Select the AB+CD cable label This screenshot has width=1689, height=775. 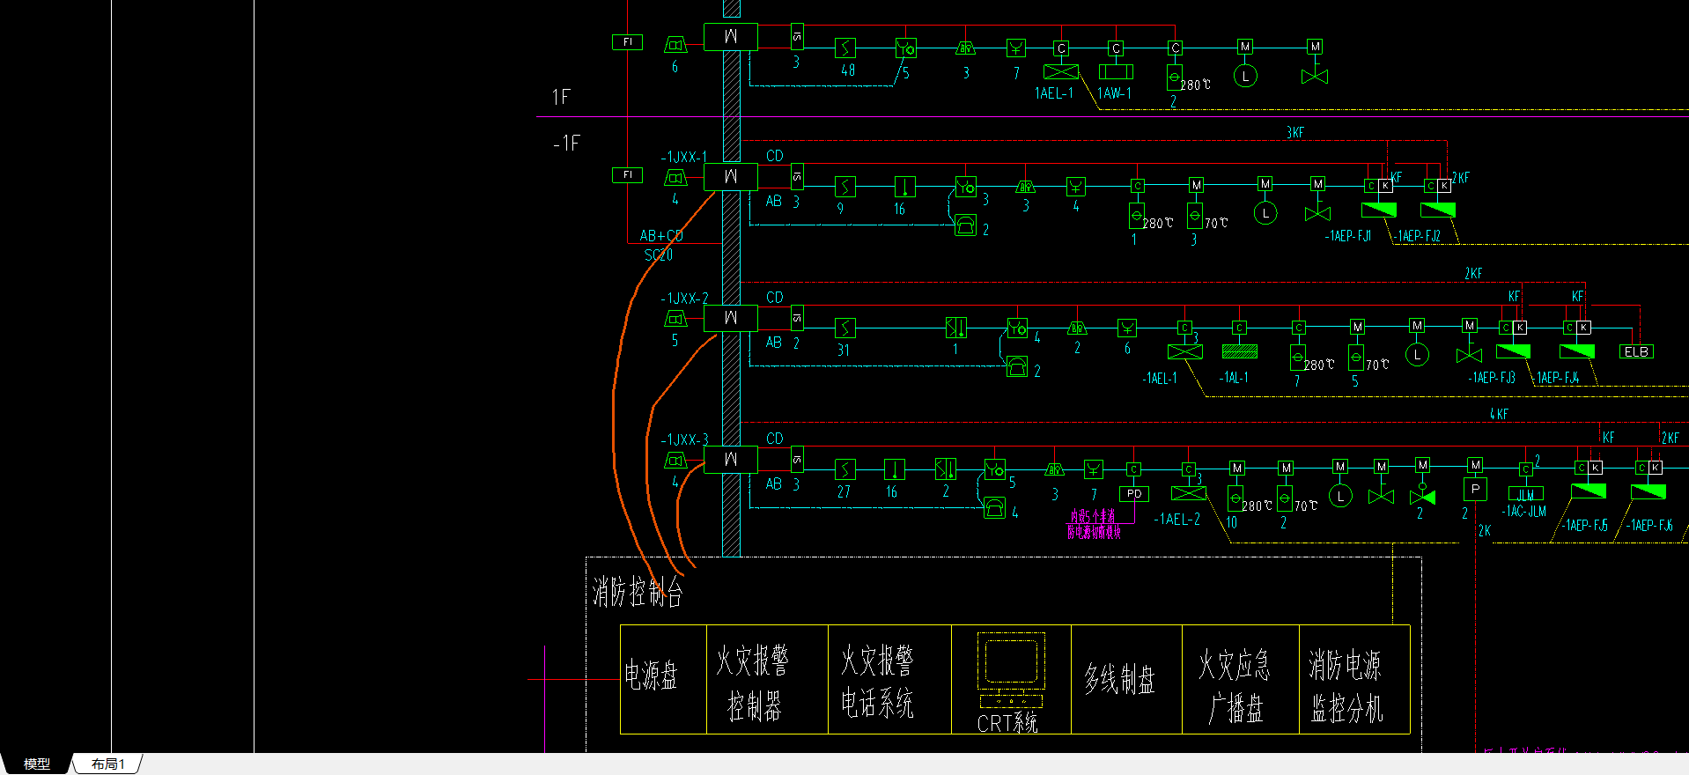[661, 236]
